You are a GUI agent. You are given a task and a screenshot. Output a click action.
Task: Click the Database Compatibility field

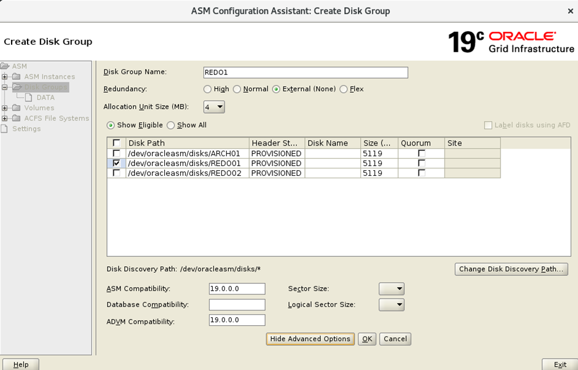237,305
